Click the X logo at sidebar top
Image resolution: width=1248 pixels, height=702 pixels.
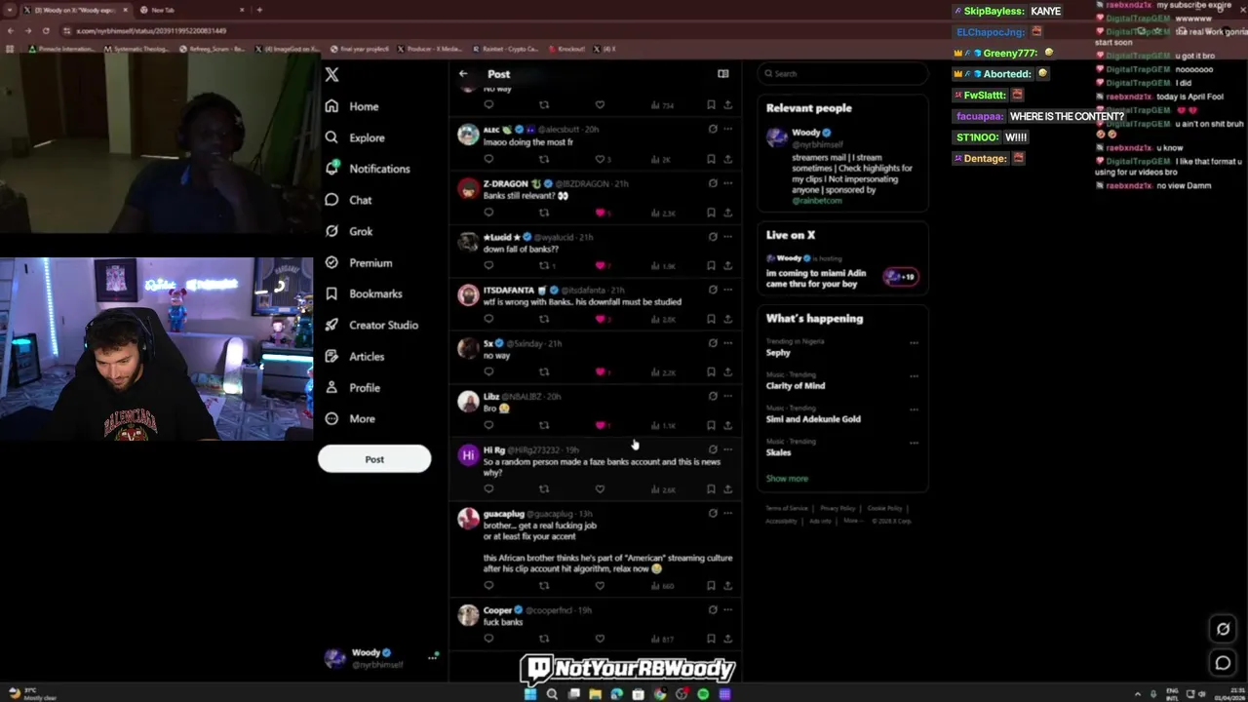coord(331,75)
